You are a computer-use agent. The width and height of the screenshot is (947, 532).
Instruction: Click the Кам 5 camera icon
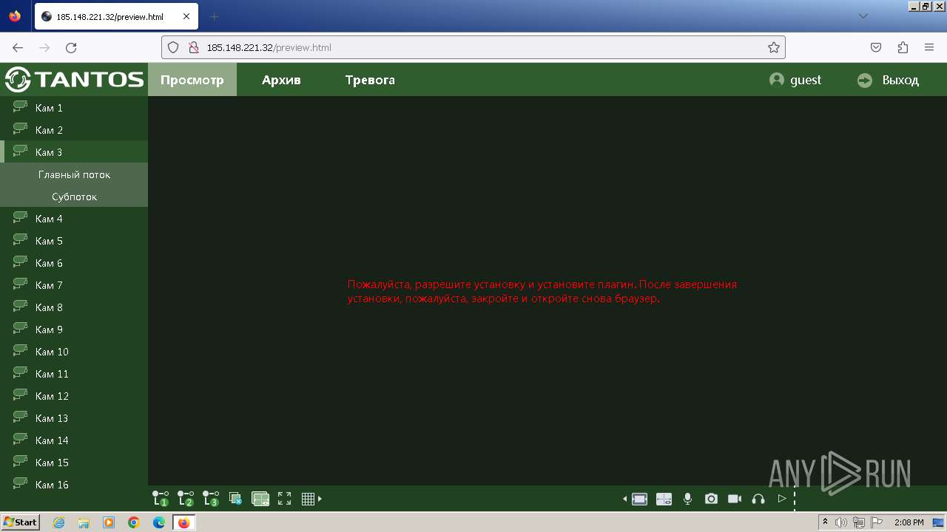coord(20,239)
